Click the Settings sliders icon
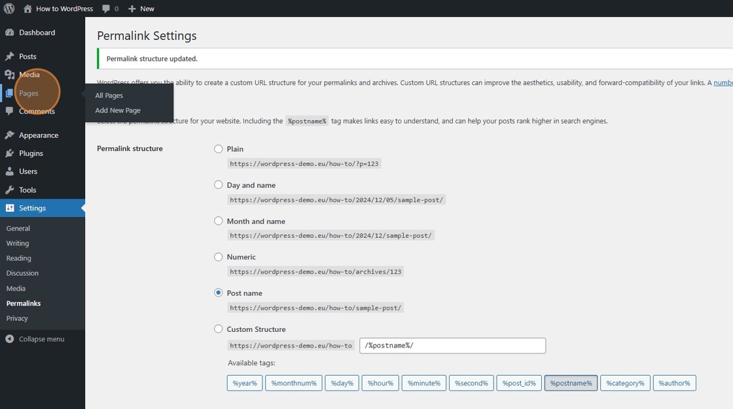 [x=9, y=208]
